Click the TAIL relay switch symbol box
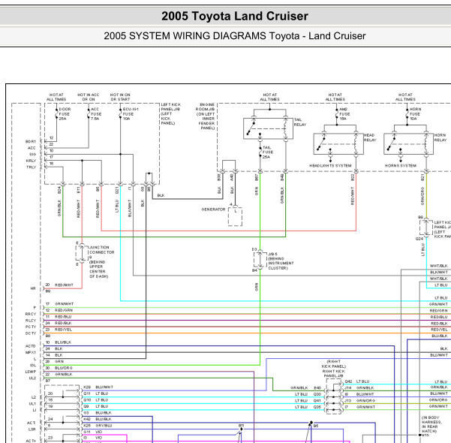 (x=268, y=128)
